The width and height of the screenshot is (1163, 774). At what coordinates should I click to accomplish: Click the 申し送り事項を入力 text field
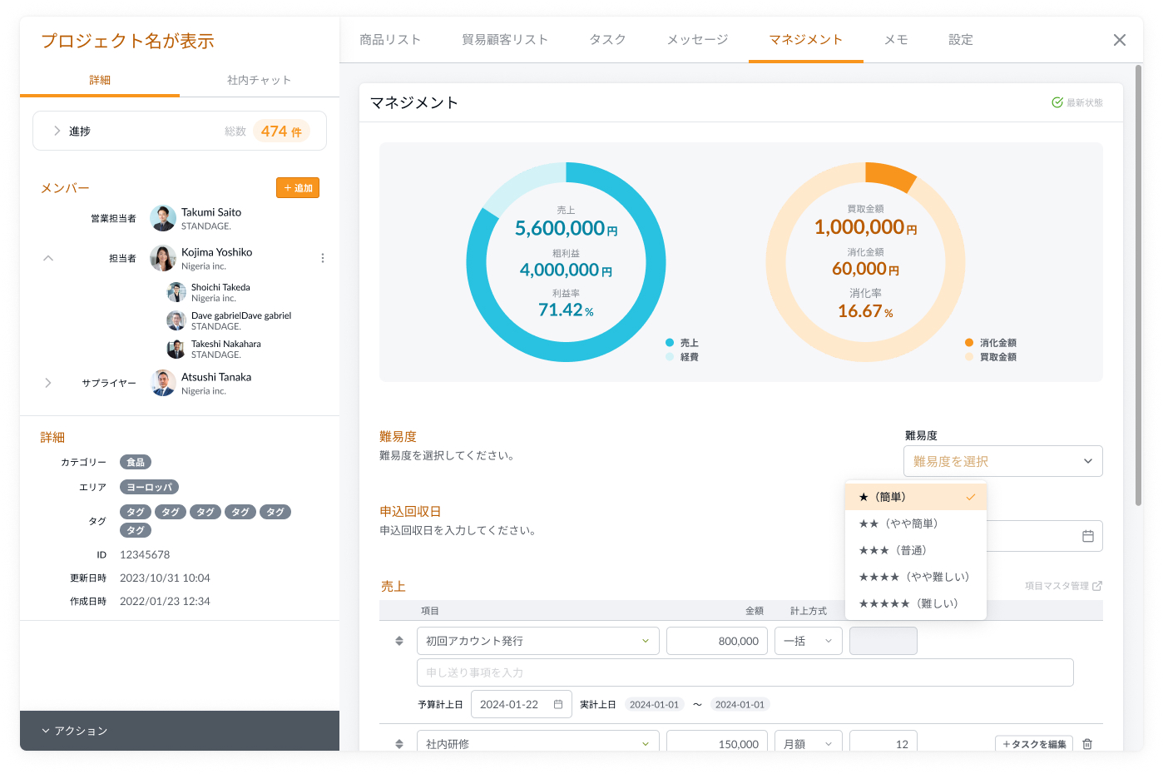pyautogui.click(x=745, y=672)
